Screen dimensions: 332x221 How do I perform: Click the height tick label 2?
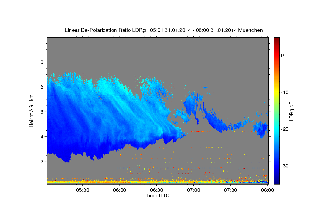point(42,161)
